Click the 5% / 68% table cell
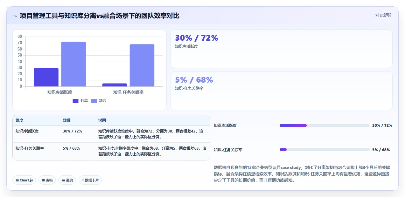The width and height of the screenshot is (405, 197). pos(71,148)
